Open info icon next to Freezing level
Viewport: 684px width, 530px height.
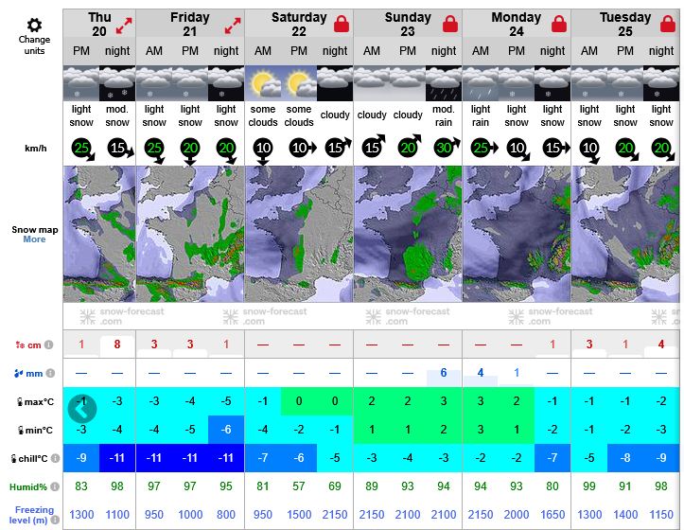pyautogui.click(x=55, y=520)
